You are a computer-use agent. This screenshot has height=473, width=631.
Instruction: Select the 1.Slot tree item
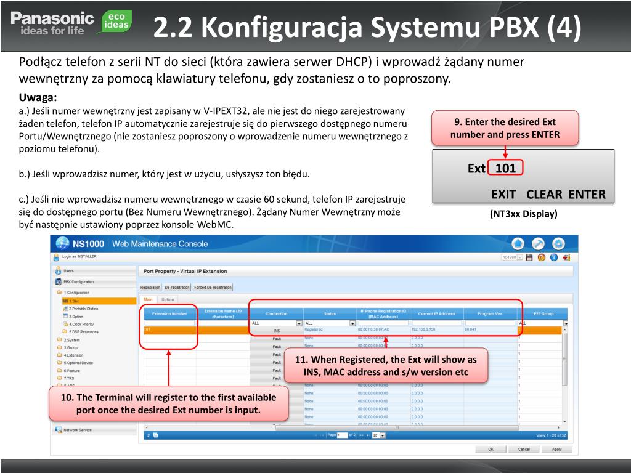[99, 301]
